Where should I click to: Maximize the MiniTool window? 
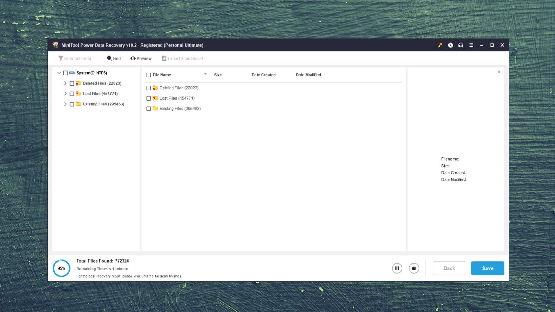coord(492,45)
